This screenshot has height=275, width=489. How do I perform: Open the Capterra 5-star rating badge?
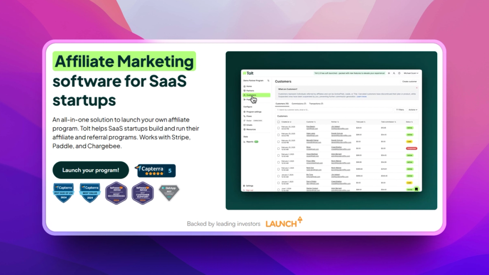click(156, 170)
